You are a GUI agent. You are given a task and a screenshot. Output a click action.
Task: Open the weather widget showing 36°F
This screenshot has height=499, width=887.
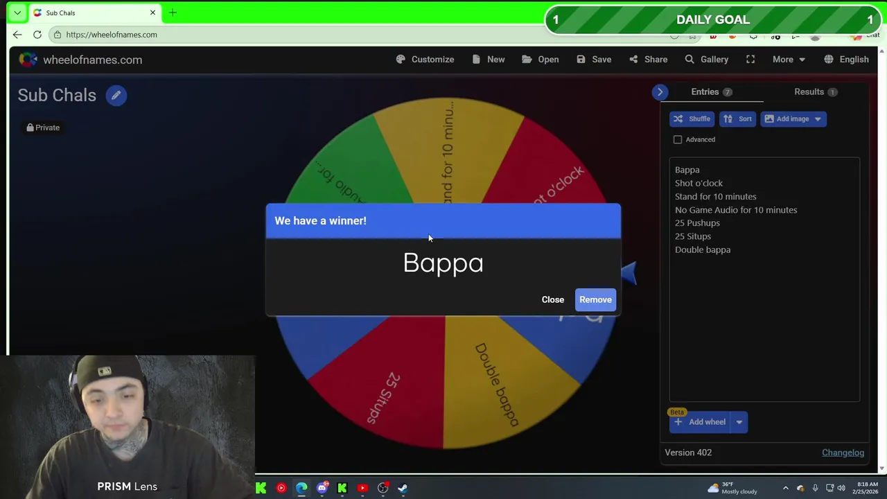click(732, 488)
